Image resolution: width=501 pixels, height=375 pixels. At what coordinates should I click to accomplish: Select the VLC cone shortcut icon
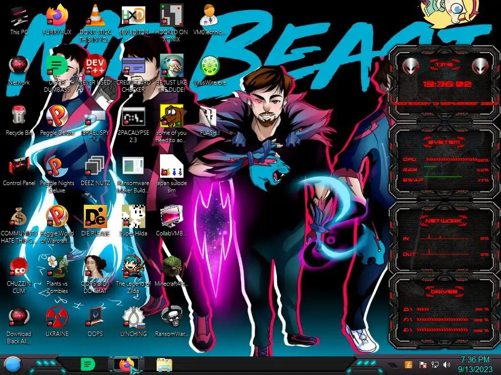pyautogui.click(x=95, y=15)
